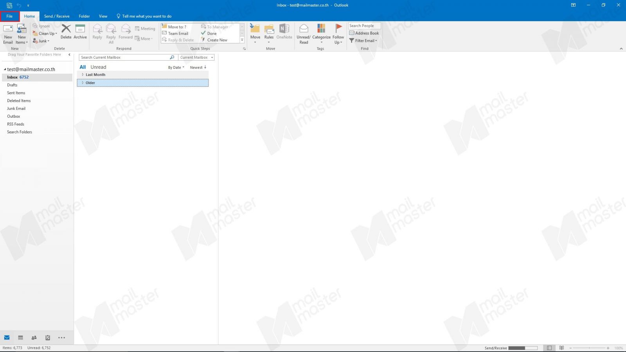Image resolution: width=626 pixels, height=352 pixels.
Task: Show All messages filter
Action: 83,67
